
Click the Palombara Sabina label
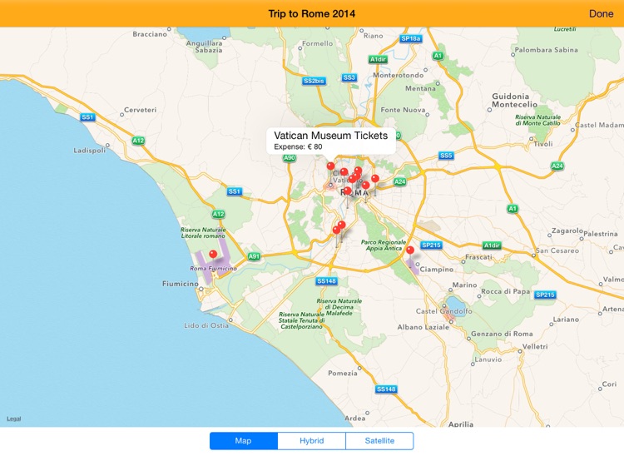click(x=546, y=50)
